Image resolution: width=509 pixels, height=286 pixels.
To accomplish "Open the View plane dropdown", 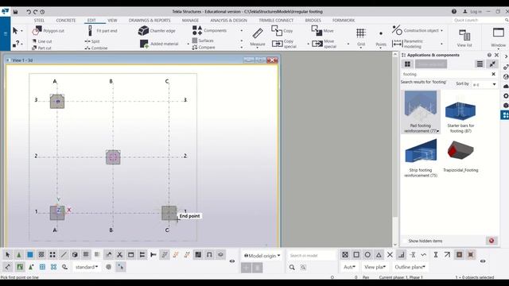I will pos(375,267).
